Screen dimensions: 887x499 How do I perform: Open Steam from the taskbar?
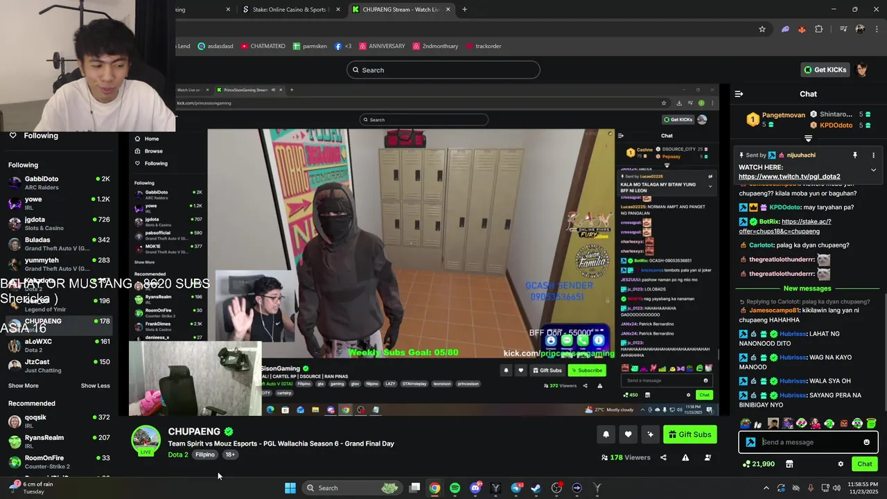536,488
